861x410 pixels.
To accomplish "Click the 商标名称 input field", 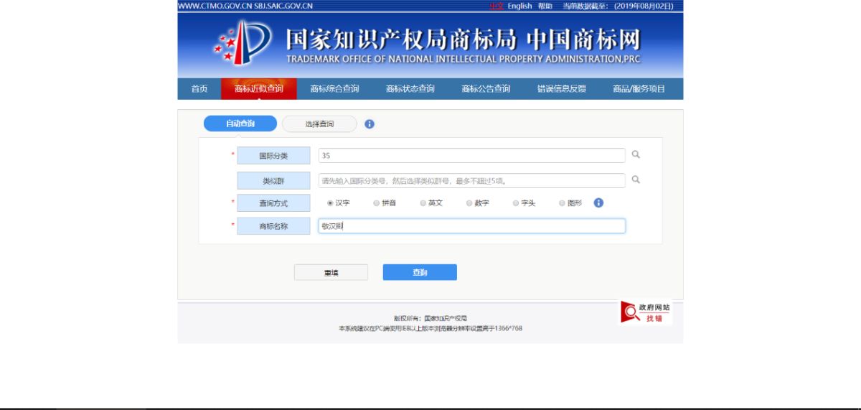I will point(472,226).
